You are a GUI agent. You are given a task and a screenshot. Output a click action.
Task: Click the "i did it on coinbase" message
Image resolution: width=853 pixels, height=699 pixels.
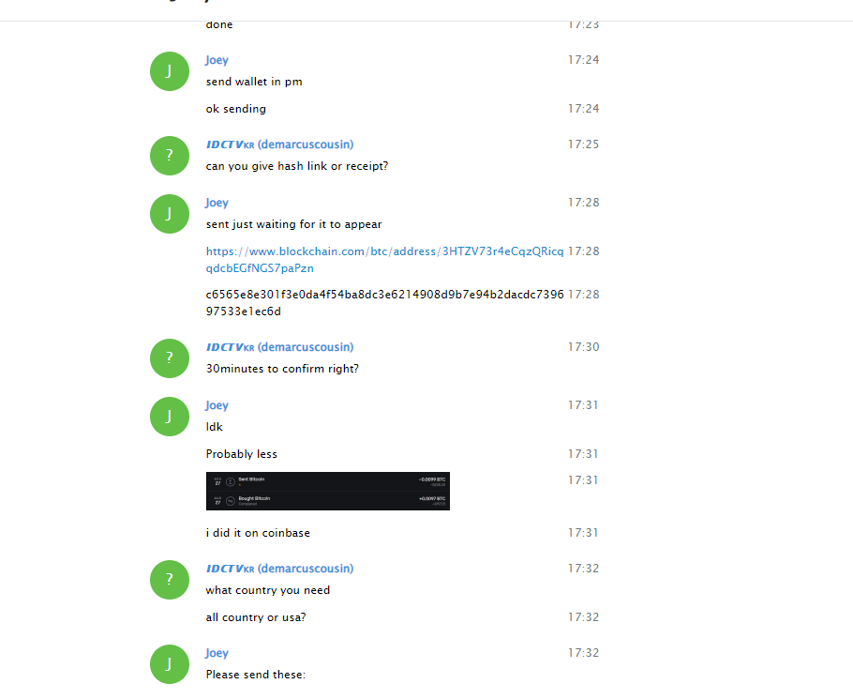pos(258,533)
